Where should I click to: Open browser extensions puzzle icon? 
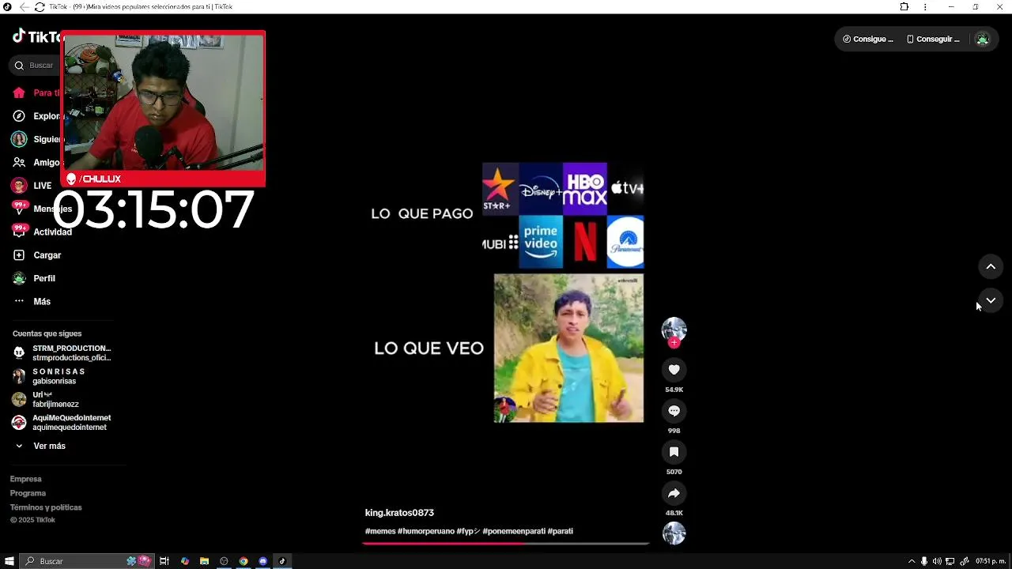click(904, 7)
